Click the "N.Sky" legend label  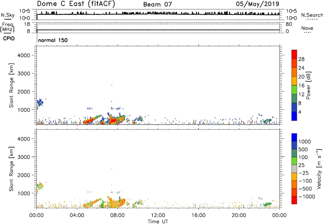pos(8,15)
